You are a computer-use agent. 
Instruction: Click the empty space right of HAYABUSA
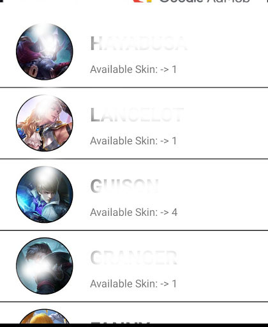pyautogui.click(x=227, y=43)
